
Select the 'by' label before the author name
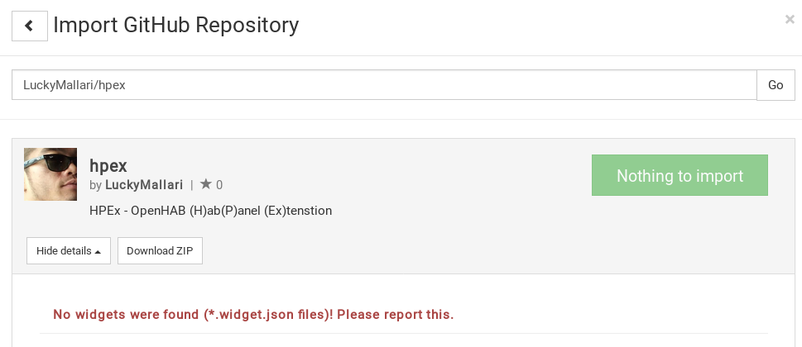pyautogui.click(x=96, y=185)
